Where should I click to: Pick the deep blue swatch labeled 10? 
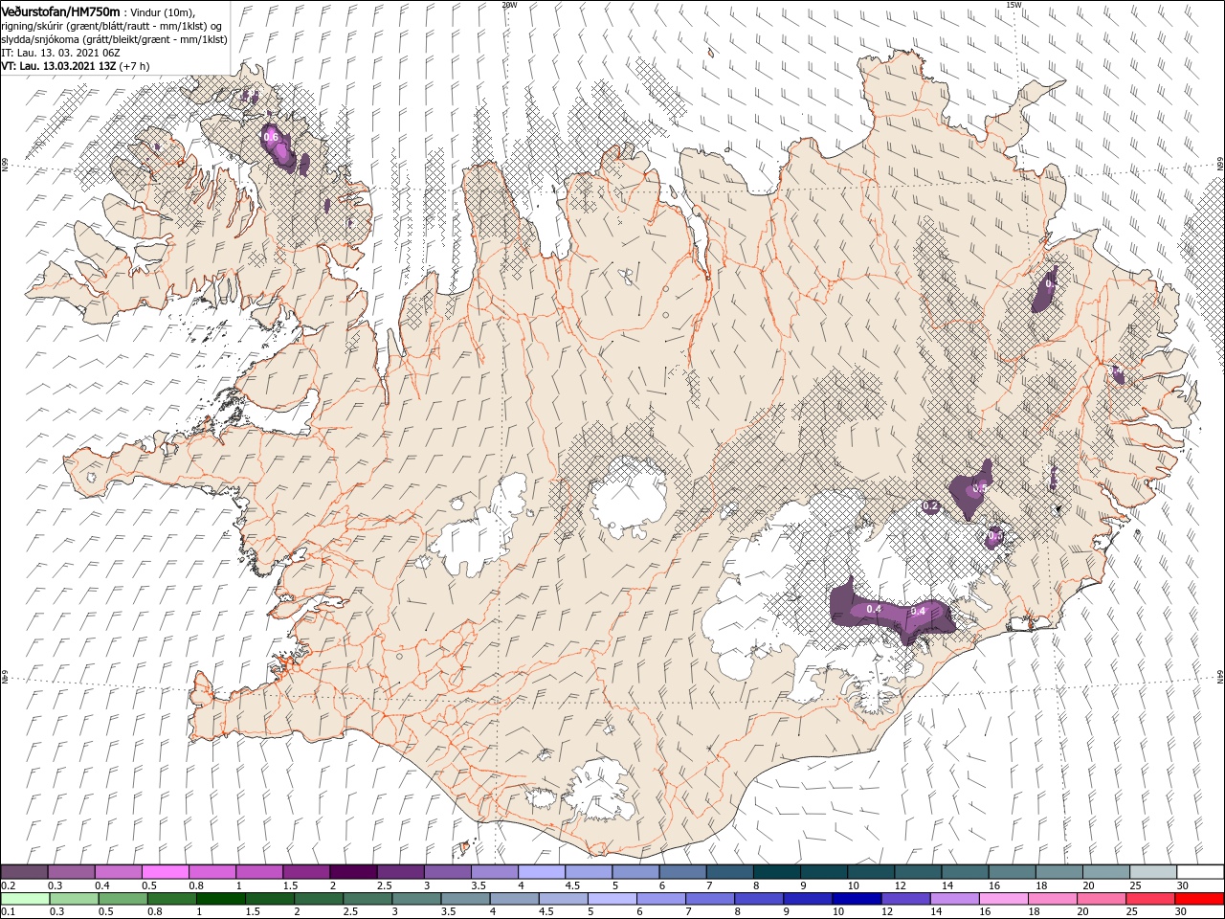tap(857, 899)
